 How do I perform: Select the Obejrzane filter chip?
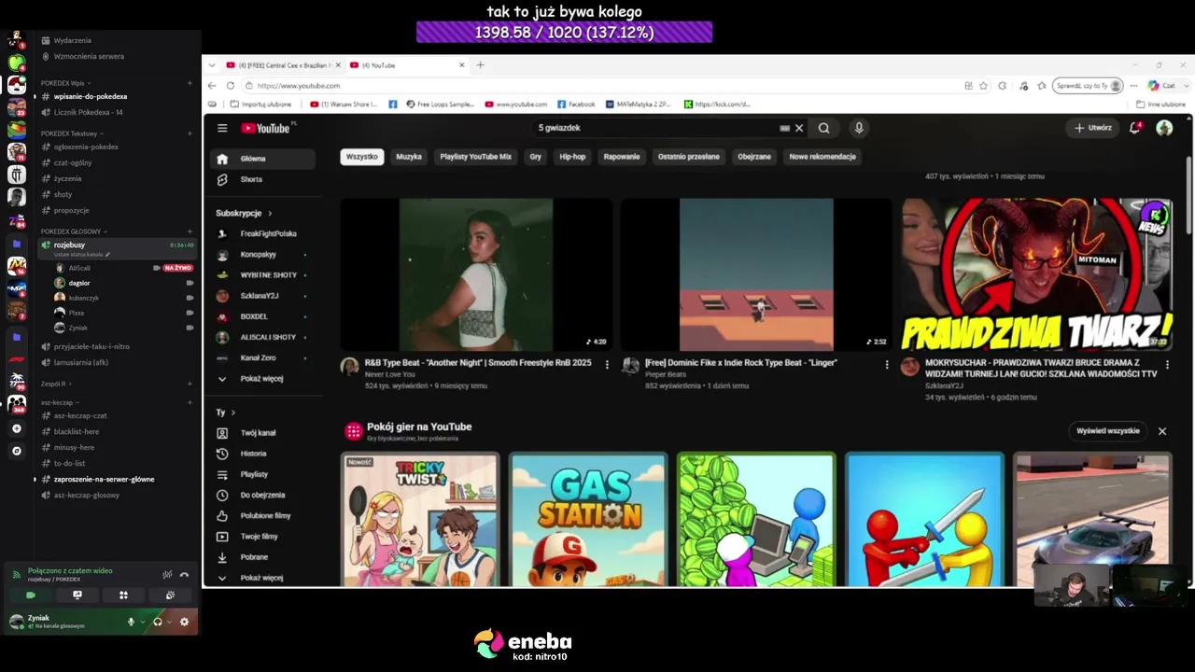[754, 157]
